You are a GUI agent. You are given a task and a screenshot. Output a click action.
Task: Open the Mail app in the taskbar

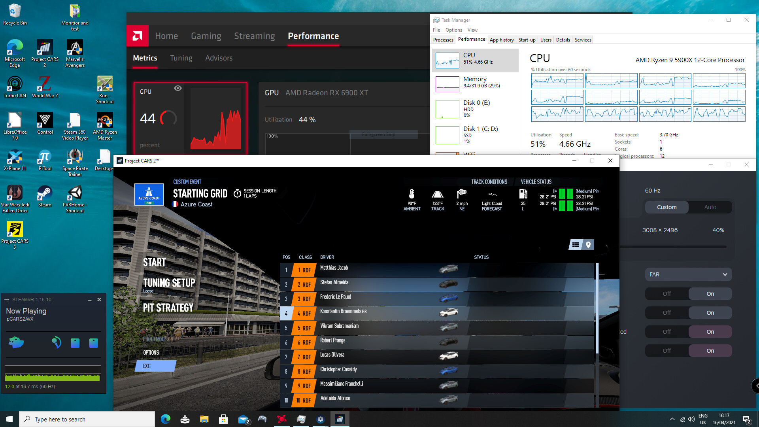click(x=244, y=419)
